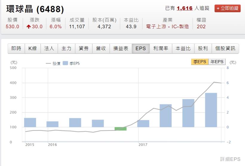Show the 本益比 tab
The image size is (245, 166).
click(x=183, y=48)
